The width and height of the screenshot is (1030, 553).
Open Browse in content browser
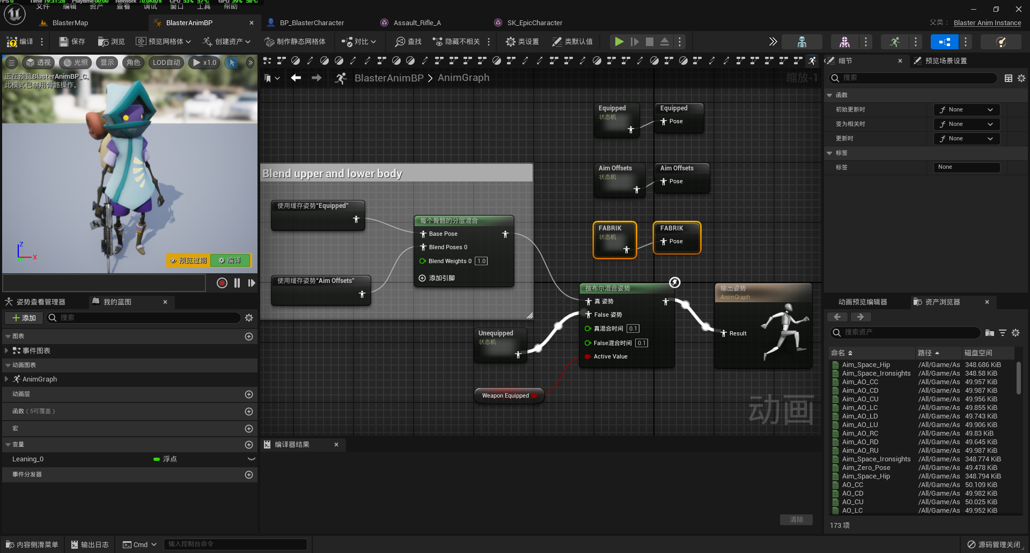click(x=111, y=41)
